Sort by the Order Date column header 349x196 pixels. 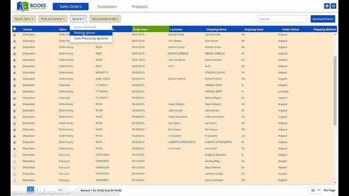pos(140,29)
